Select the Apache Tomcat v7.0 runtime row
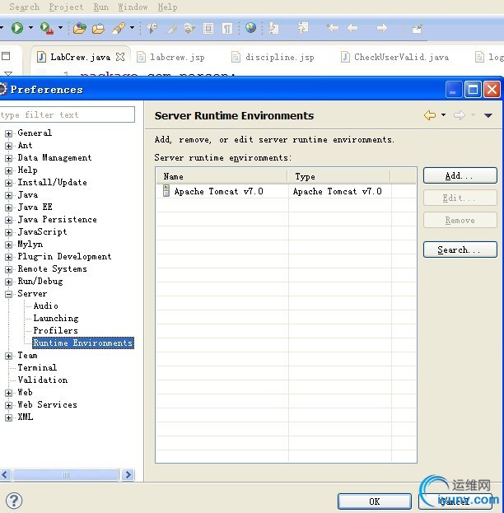Image resolution: width=504 pixels, height=513 pixels. (x=286, y=191)
